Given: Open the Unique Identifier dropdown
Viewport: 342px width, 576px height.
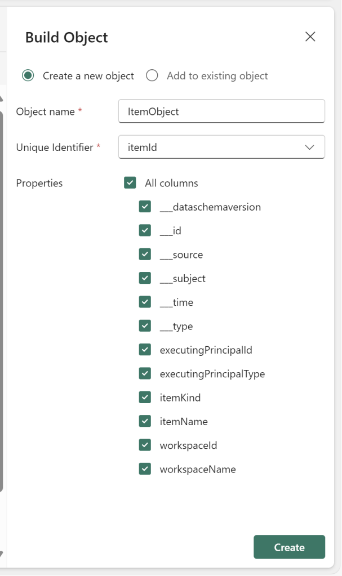Looking at the screenshot, I should tap(221, 147).
